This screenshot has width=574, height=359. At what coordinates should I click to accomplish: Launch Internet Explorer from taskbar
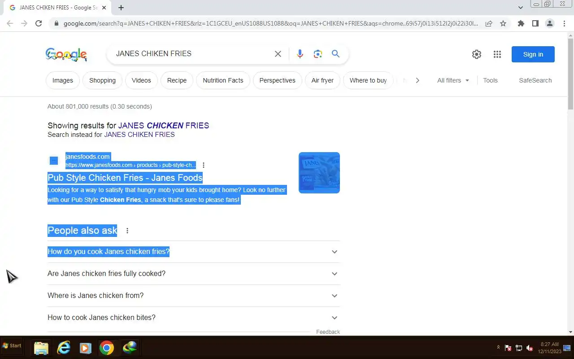[x=64, y=348]
